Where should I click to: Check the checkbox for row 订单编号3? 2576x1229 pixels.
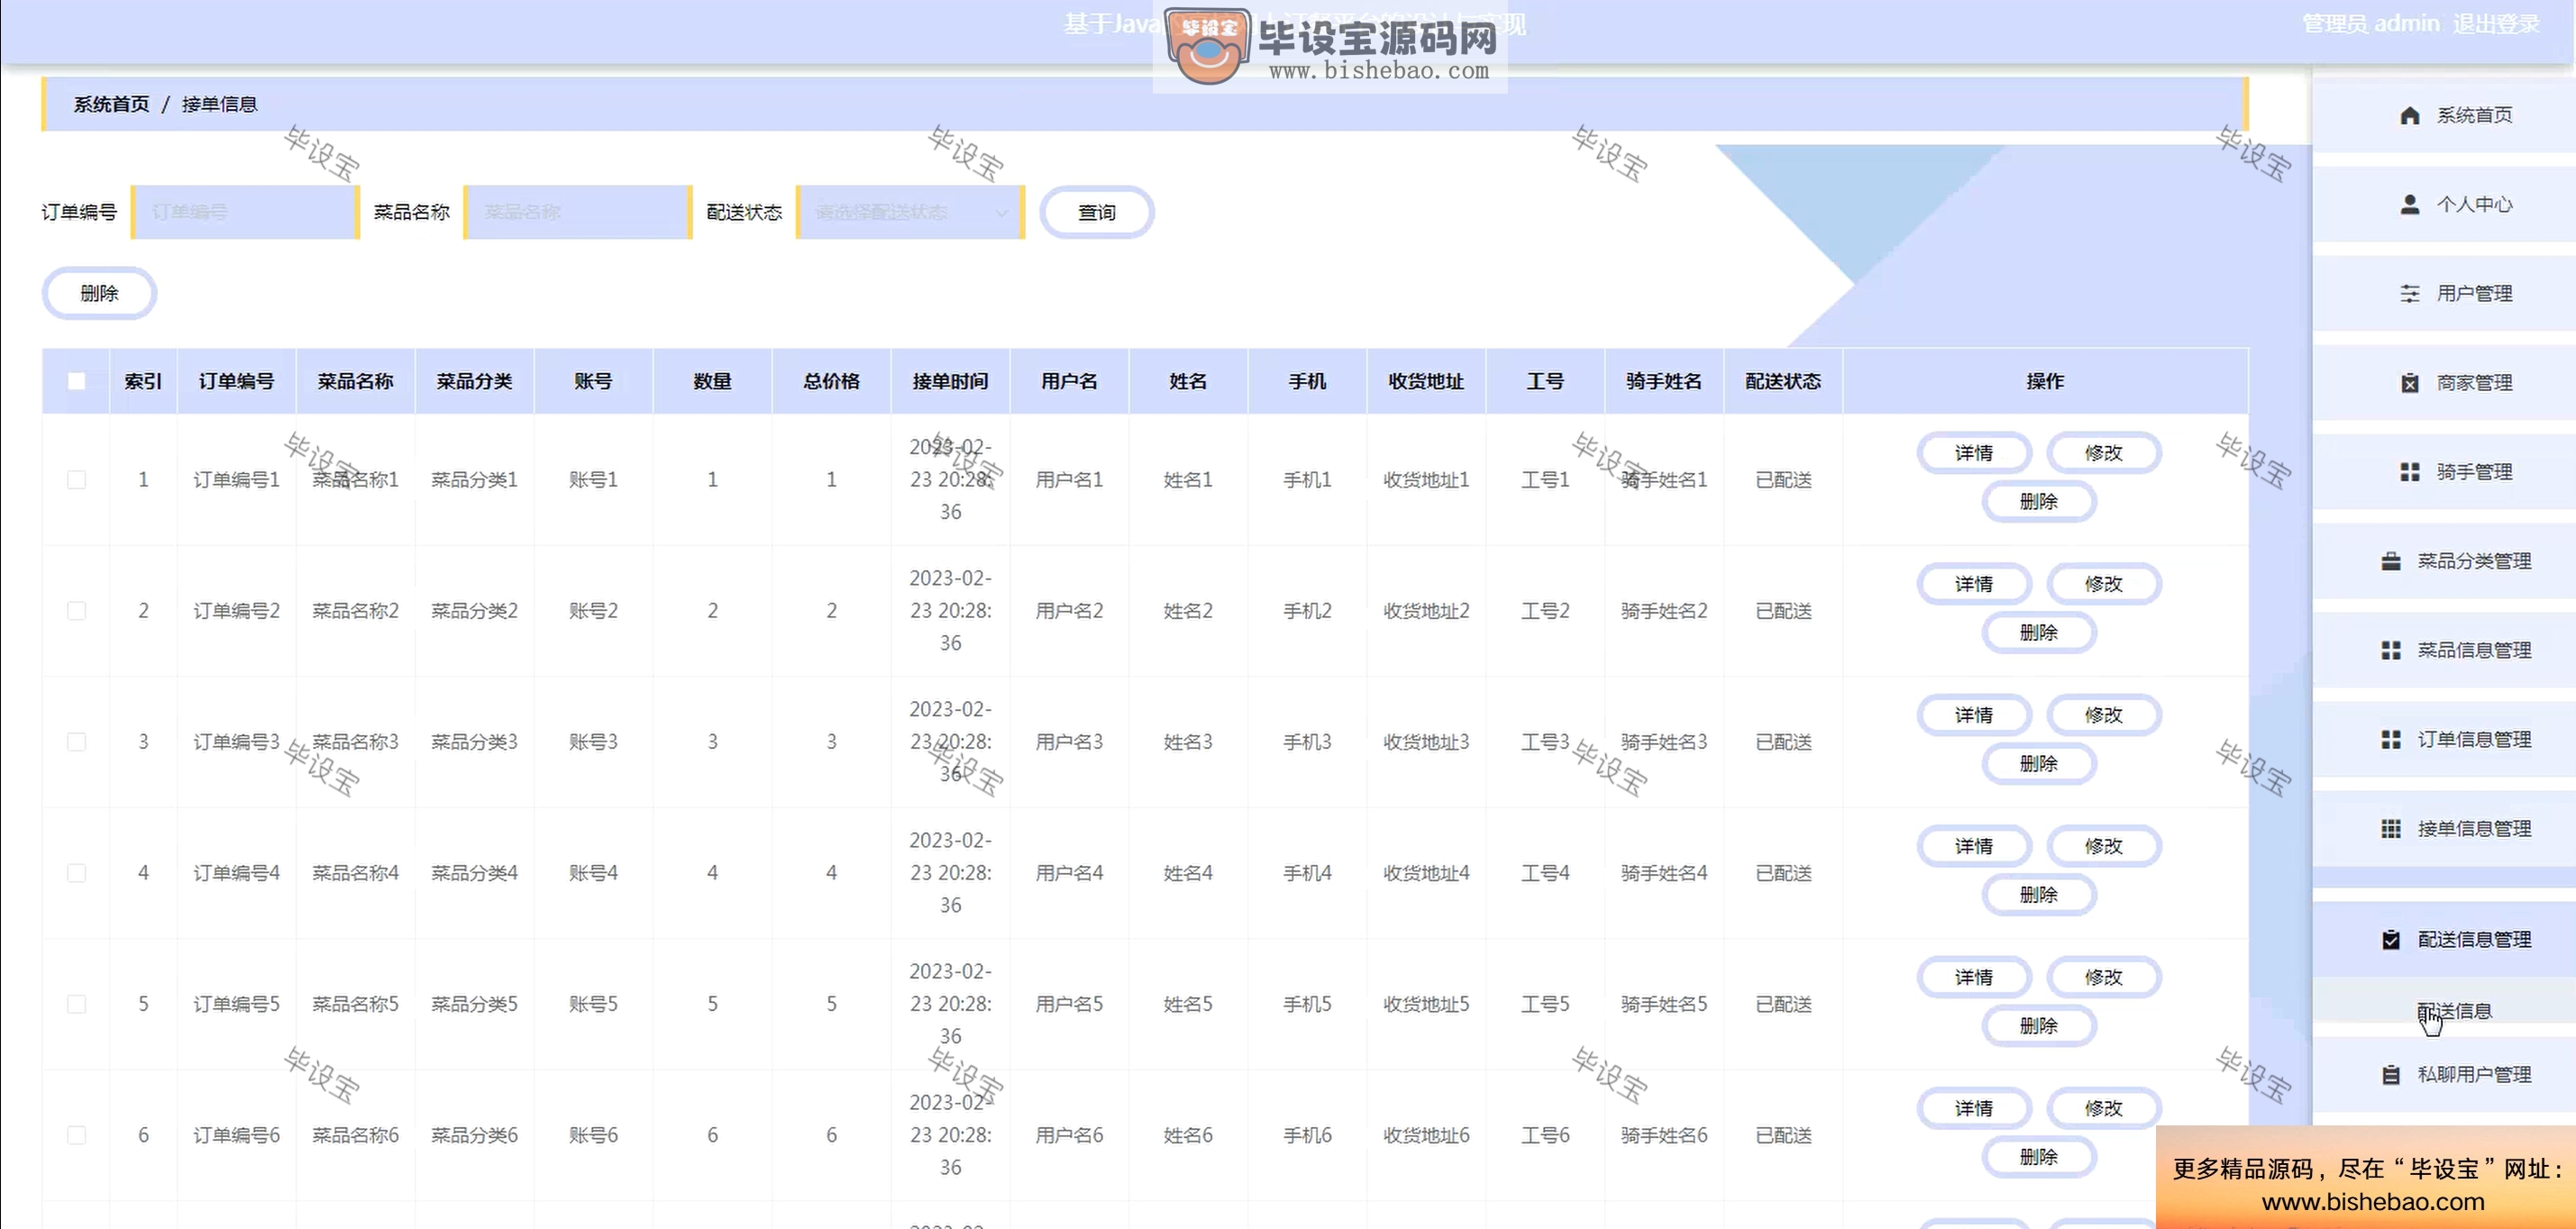(76, 742)
